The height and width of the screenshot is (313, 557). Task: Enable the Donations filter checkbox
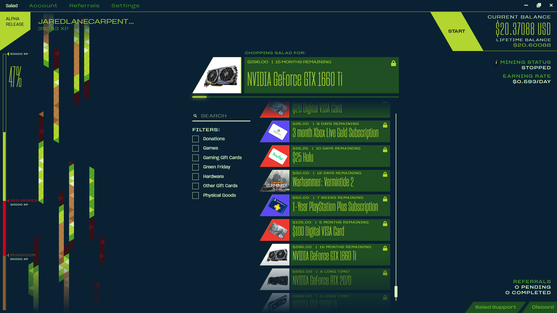[x=196, y=139]
